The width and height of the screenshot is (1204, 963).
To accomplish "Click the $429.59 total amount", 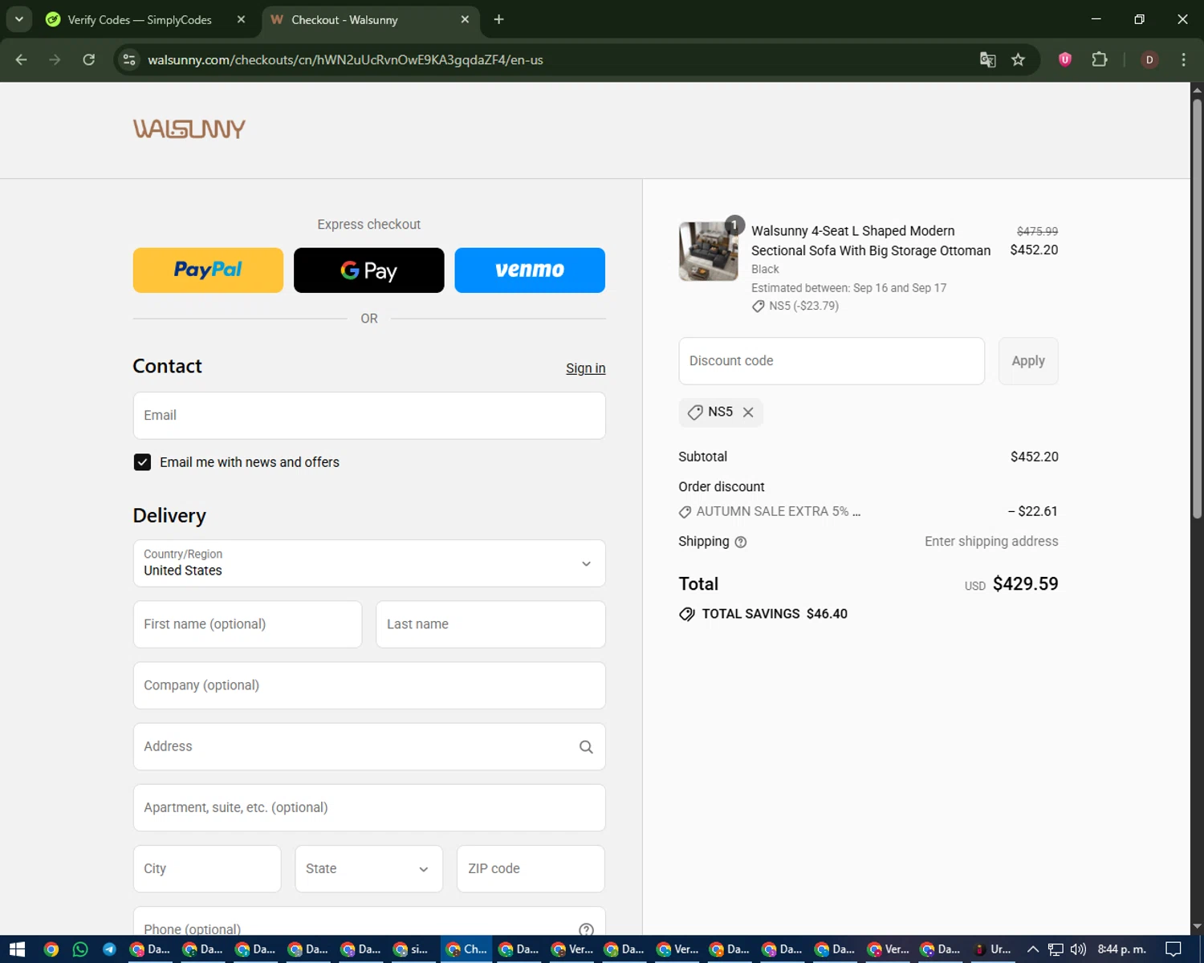I will pyautogui.click(x=1025, y=583).
